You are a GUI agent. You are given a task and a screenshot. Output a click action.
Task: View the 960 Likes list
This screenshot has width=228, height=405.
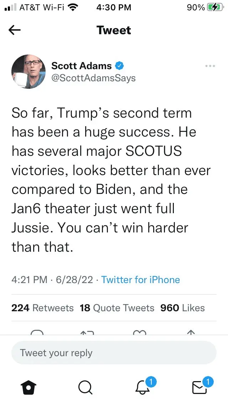click(182, 308)
